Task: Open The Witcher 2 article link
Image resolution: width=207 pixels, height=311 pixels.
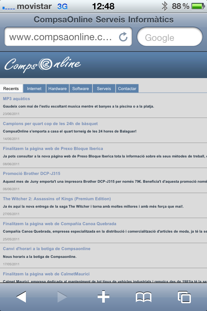Action: pyautogui.click(x=57, y=199)
